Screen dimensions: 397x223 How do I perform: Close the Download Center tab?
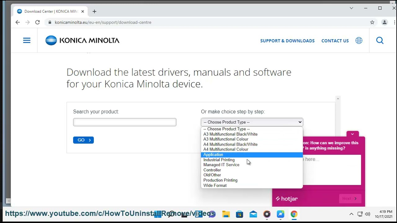pos(83,11)
